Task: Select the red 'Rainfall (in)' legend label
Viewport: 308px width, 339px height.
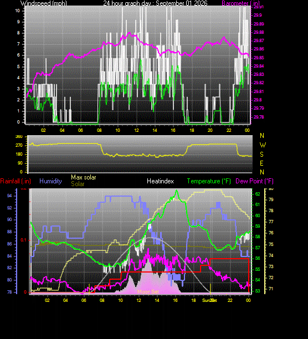Action: pos(16,181)
